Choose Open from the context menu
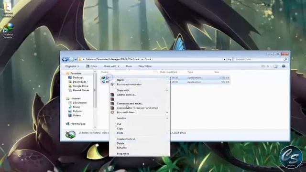Screen dimensions: 306x172 (120, 80)
